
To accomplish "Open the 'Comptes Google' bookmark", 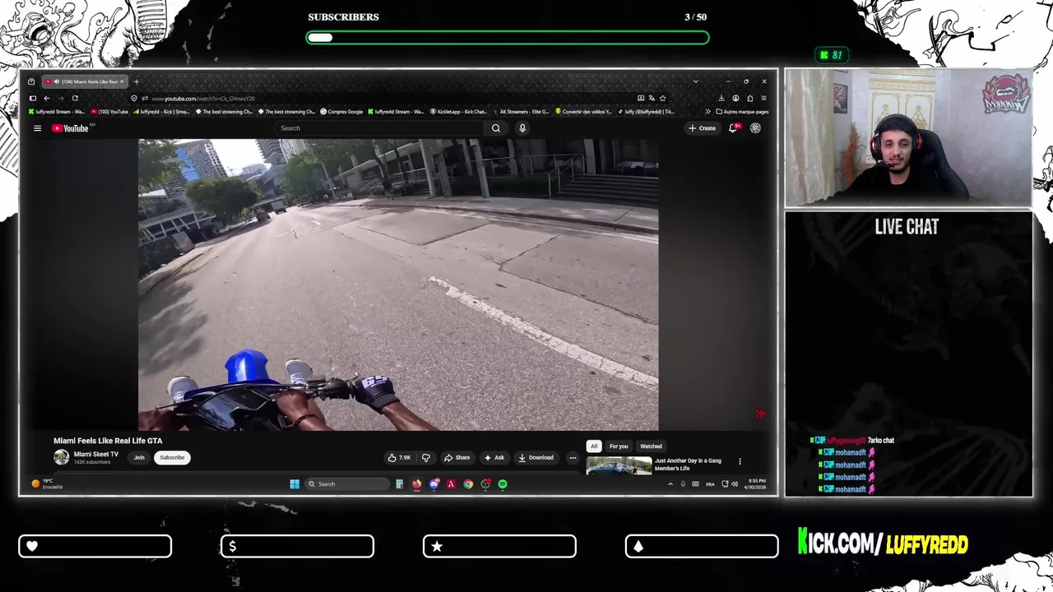I will pyautogui.click(x=341, y=112).
